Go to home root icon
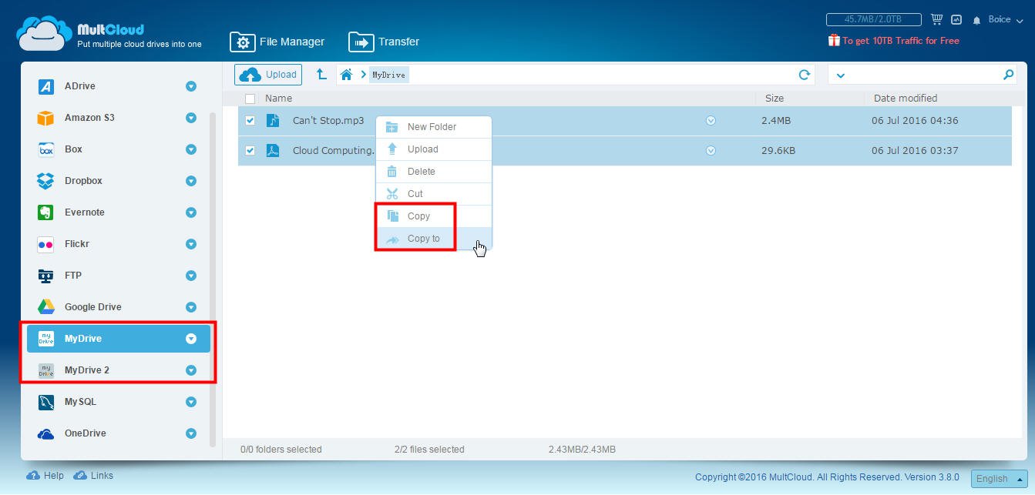 [x=347, y=75]
